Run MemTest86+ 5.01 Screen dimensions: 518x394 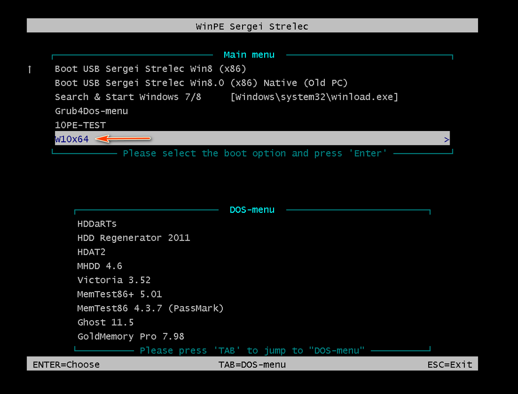119,295
